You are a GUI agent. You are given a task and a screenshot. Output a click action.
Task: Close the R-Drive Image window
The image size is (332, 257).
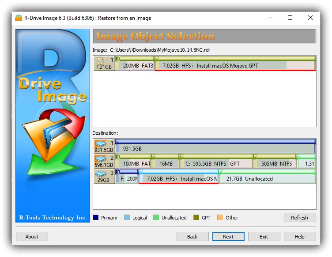(x=310, y=18)
